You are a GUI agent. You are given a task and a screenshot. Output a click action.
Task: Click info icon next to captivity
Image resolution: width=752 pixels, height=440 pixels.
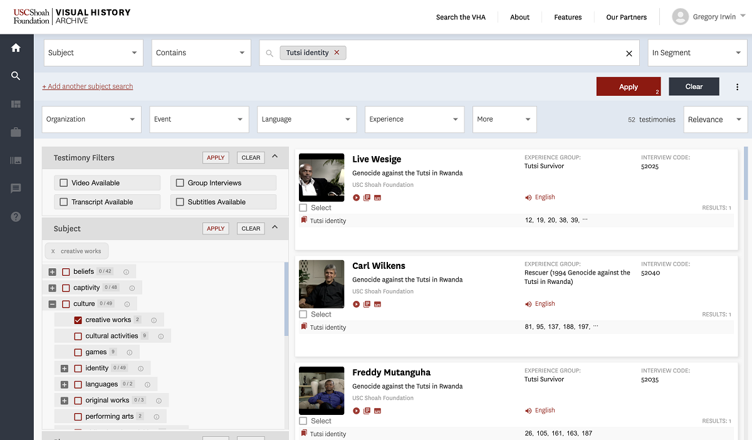(132, 288)
